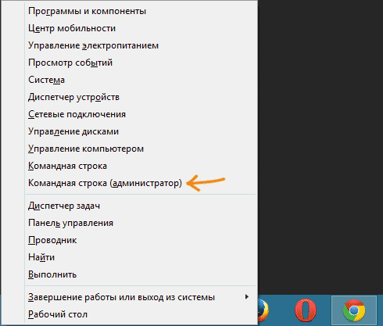Select the Найти entry
Viewport: 383px width, 326px height.
tap(141, 257)
